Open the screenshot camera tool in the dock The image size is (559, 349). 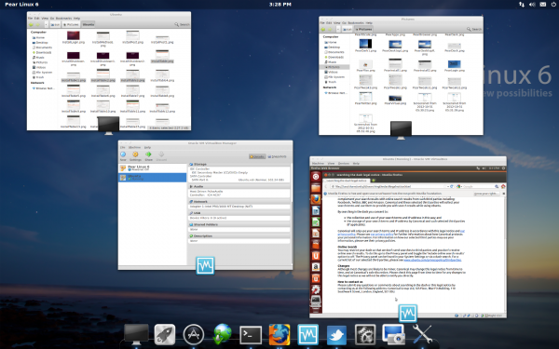click(x=393, y=334)
